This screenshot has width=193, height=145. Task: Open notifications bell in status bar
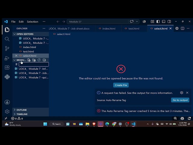pos(189,118)
